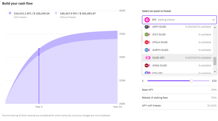Screen dimensions: 218x121
Task: Click the dSPY-DUSD pair icon
Action: 148,27
